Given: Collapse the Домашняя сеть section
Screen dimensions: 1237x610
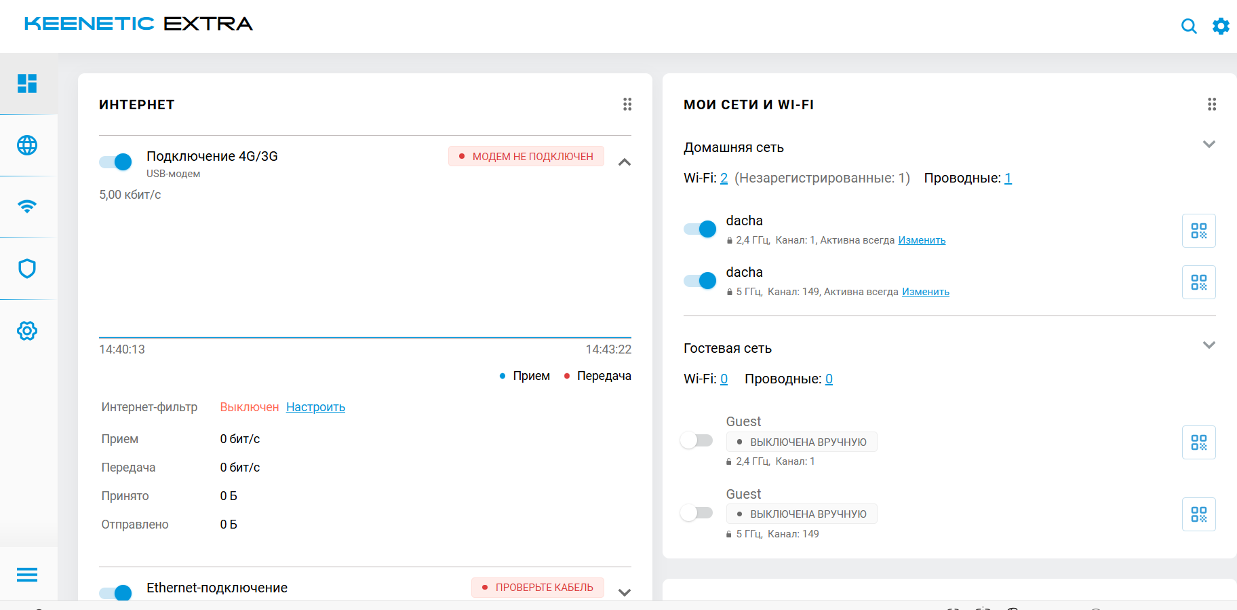Looking at the screenshot, I should tap(1209, 145).
